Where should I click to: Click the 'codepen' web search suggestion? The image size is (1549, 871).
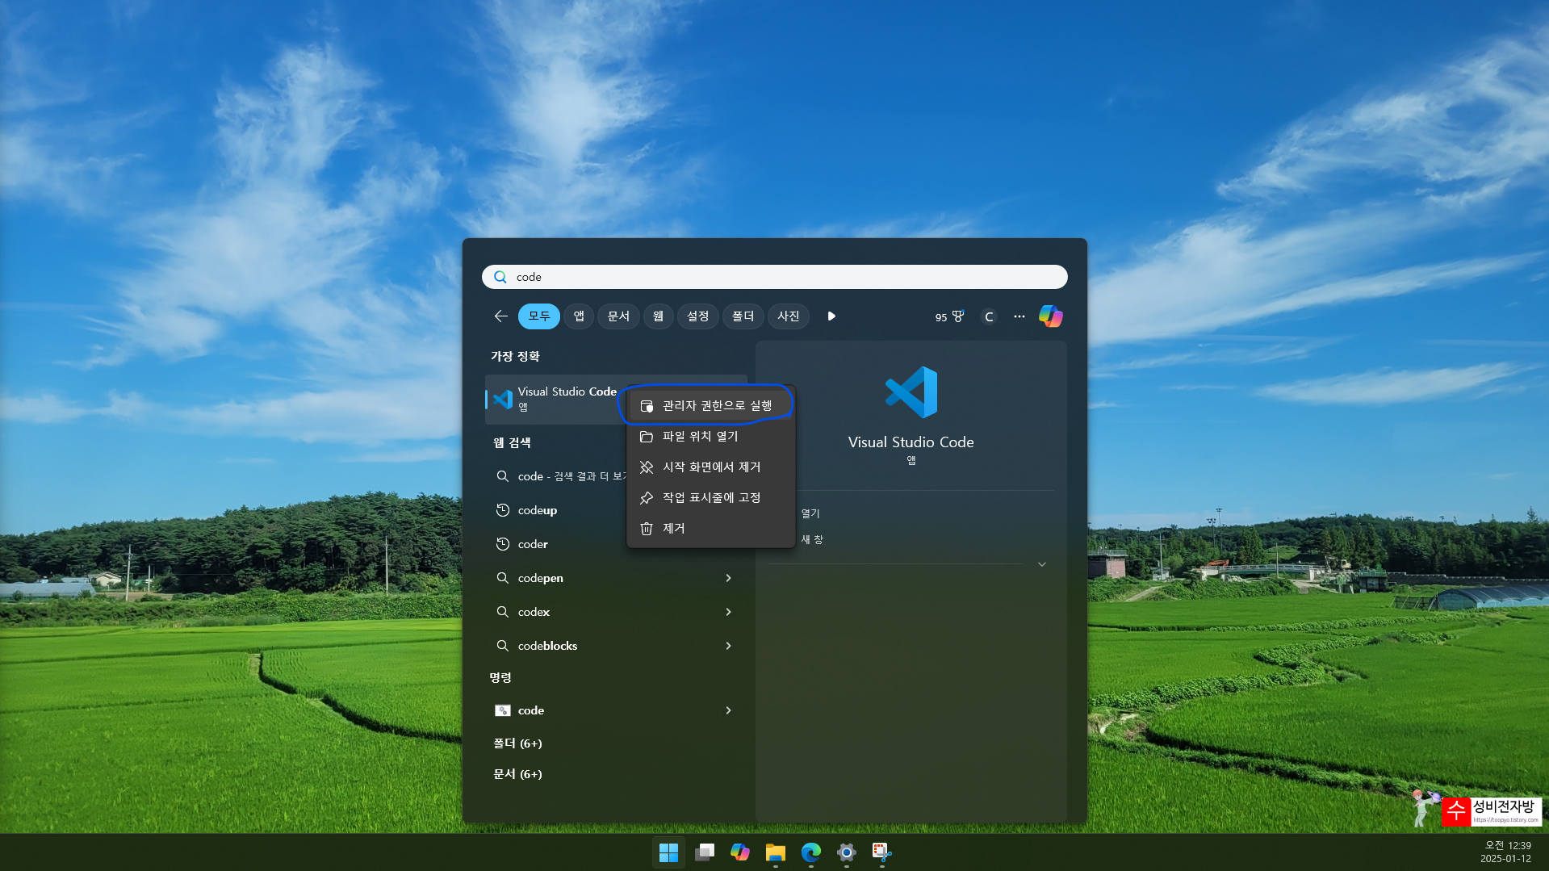[x=601, y=578]
